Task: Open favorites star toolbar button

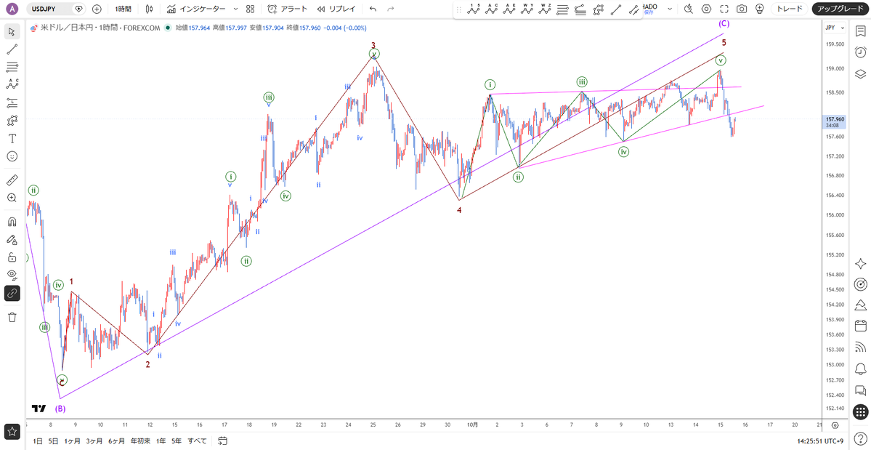Action: (x=12, y=431)
